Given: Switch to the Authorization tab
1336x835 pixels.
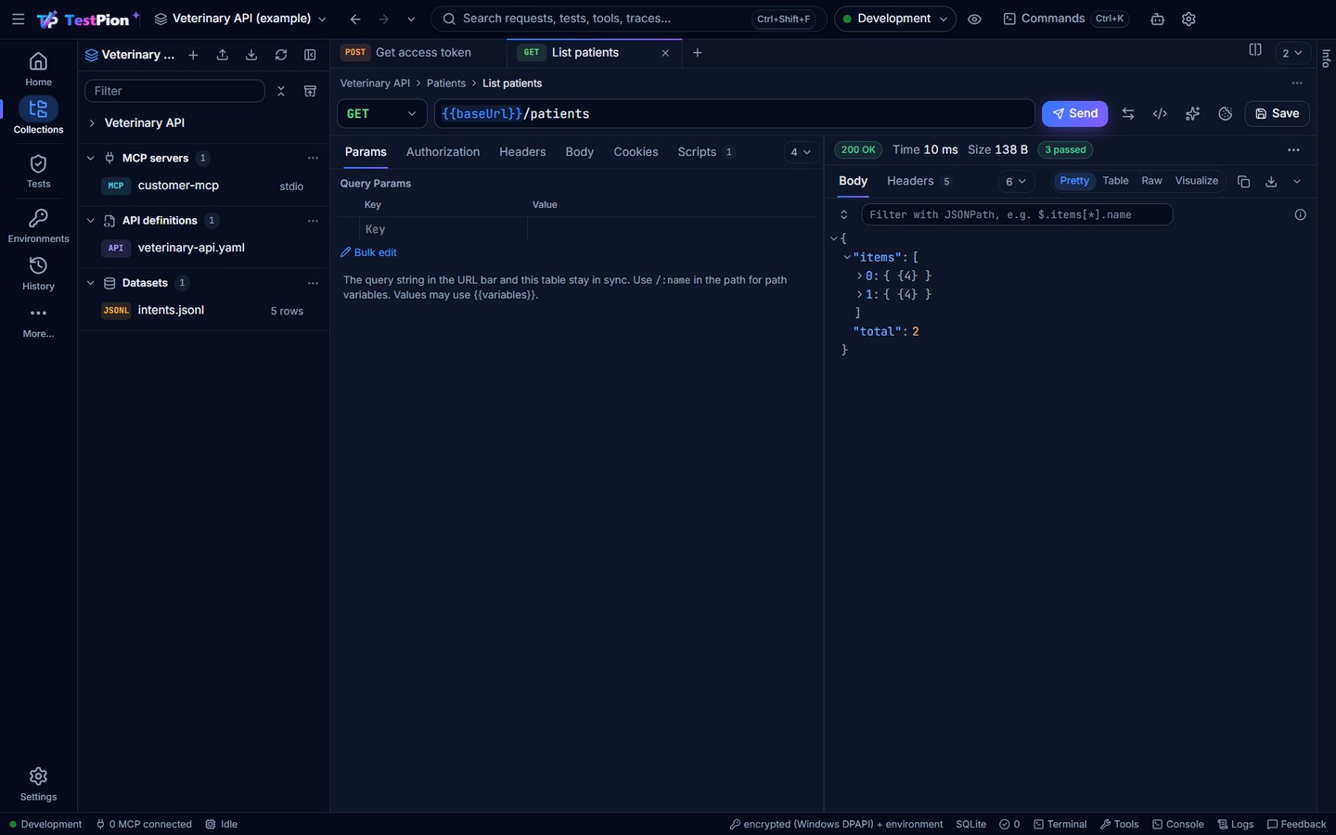Looking at the screenshot, I should pos(443,152).
